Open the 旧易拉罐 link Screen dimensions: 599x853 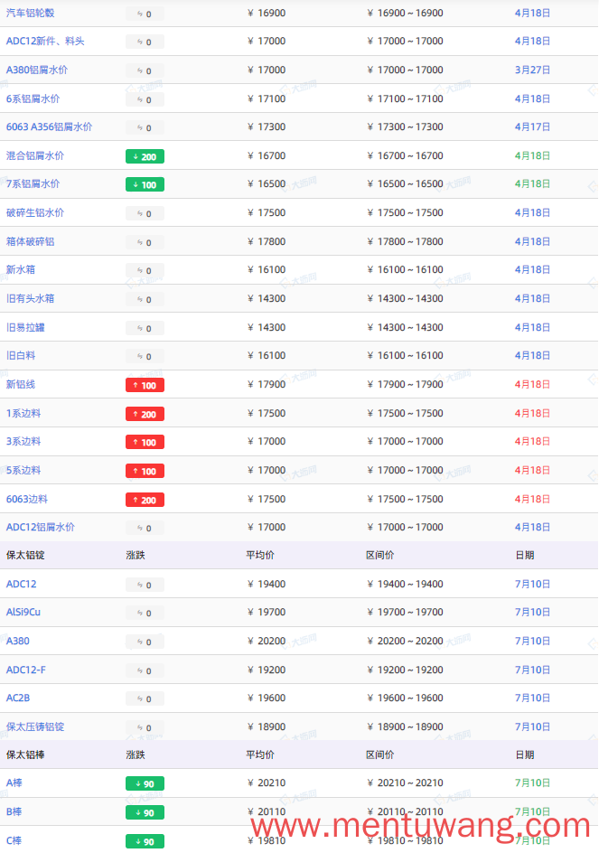point(25,327)
